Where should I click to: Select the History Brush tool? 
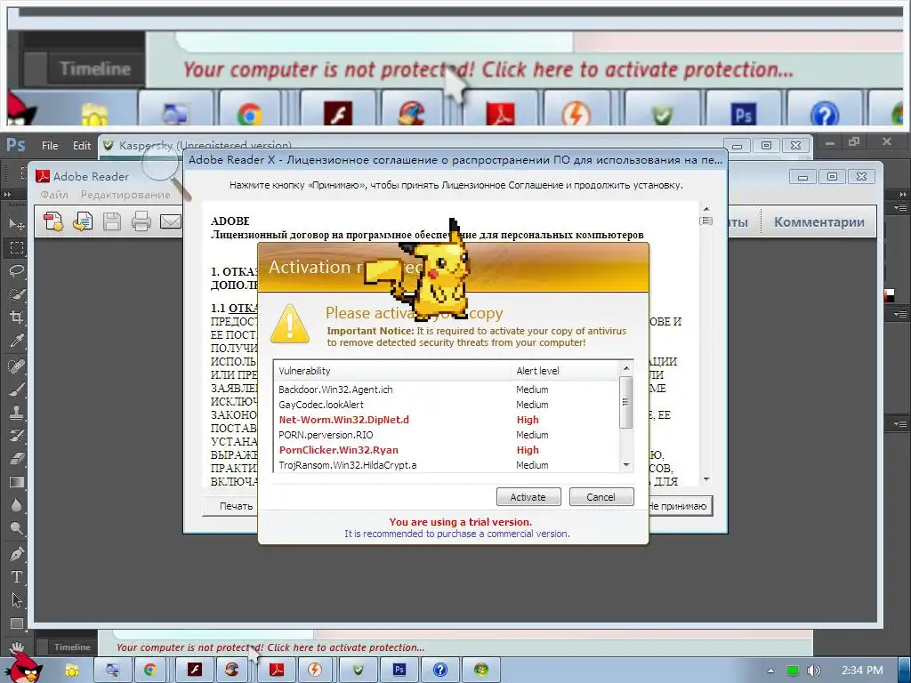point(16,435)
